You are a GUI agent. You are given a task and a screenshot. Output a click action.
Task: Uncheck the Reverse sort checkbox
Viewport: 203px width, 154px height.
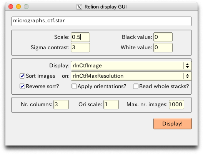[22, 86]
